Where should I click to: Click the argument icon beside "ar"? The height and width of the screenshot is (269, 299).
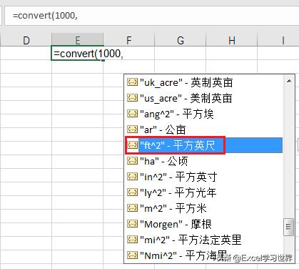(132, 129)
